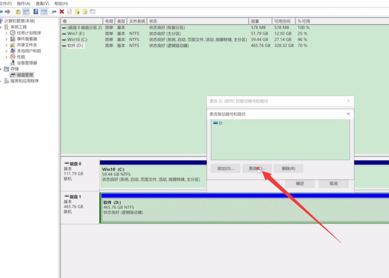
Task: Select the Event Viewer icon in tree
Action: 13,39
